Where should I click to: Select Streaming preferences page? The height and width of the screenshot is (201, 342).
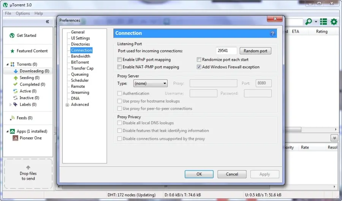(x=80, y=92)
